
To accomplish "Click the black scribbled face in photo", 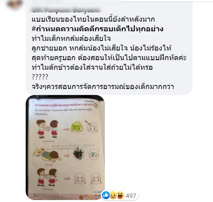I will 78,154.
